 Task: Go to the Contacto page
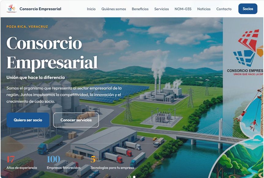click(224, 9)
